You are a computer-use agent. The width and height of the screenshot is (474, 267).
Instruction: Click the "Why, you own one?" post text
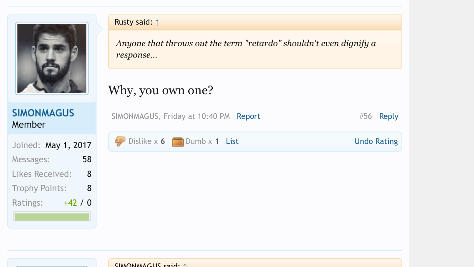161,90
